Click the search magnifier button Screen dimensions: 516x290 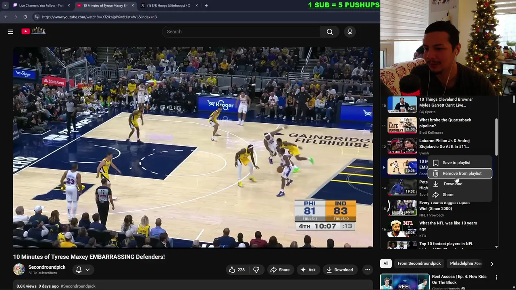point(330,31)
